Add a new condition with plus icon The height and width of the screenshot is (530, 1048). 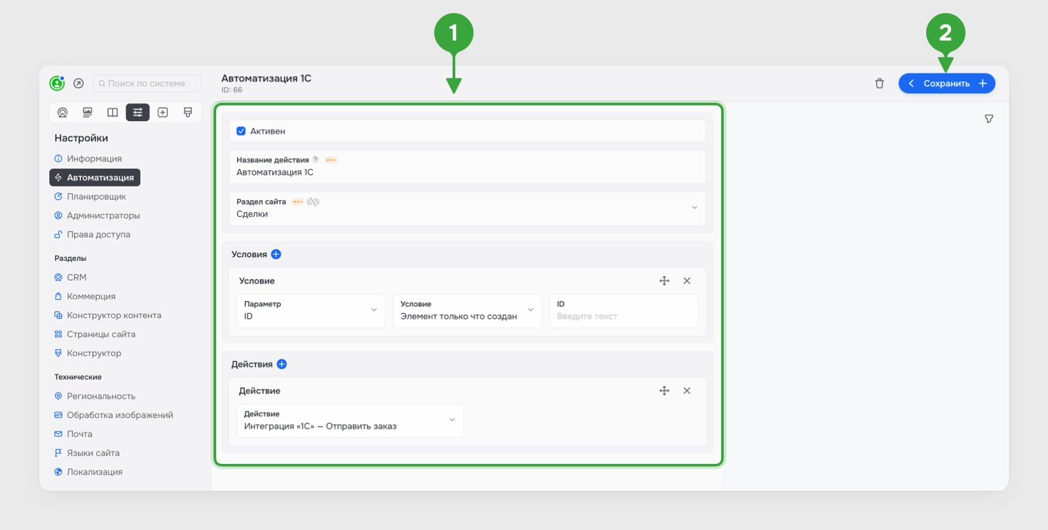[276, 255]
